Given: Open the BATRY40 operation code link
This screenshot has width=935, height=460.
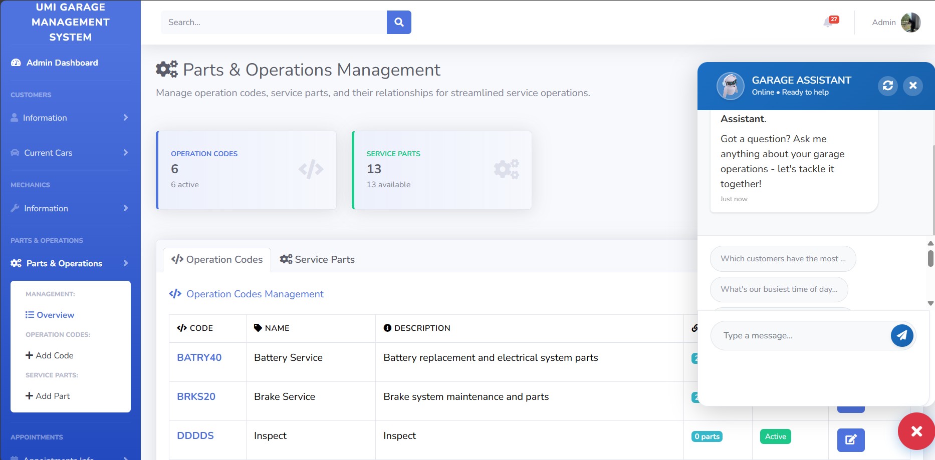Looking at the screenshot, I should coord(199,357).
